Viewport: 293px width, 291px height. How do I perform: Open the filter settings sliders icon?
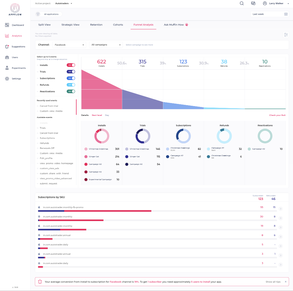(x=286, y=35)
